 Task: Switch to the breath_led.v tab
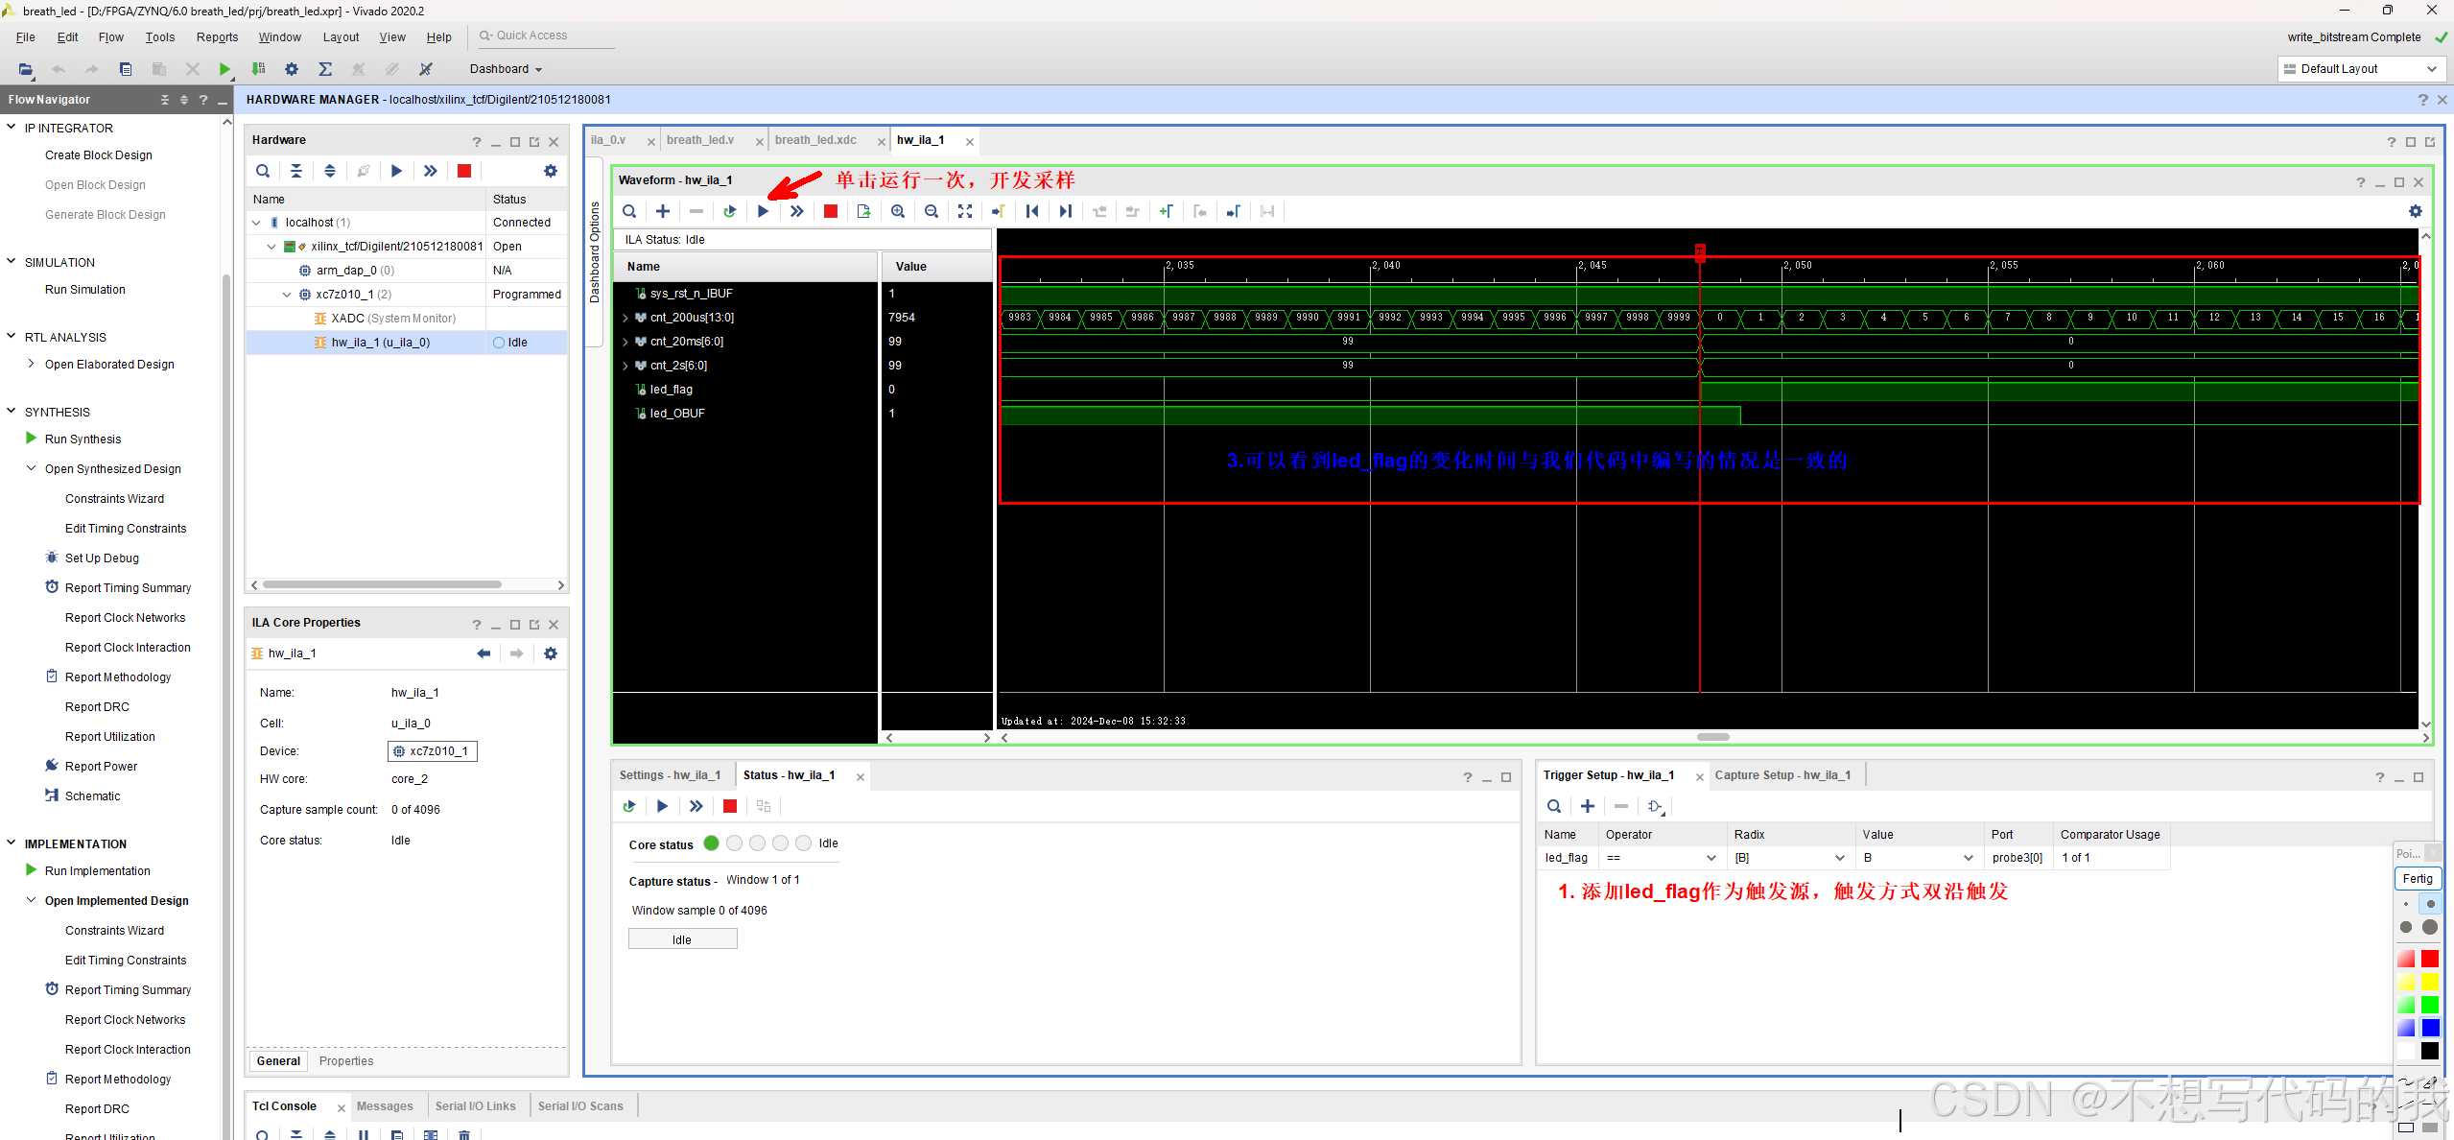(700, 140)
